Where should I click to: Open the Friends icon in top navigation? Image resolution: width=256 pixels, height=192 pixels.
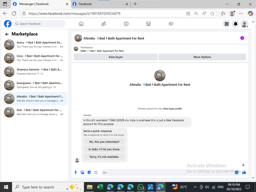(103, 24)
